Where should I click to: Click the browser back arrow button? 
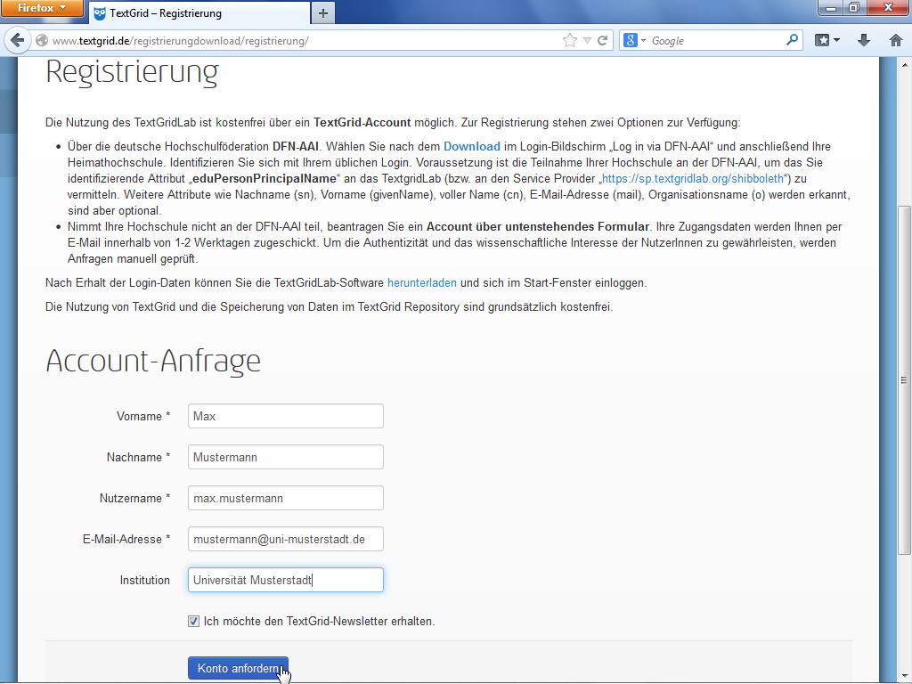click(x=17, y=41)
